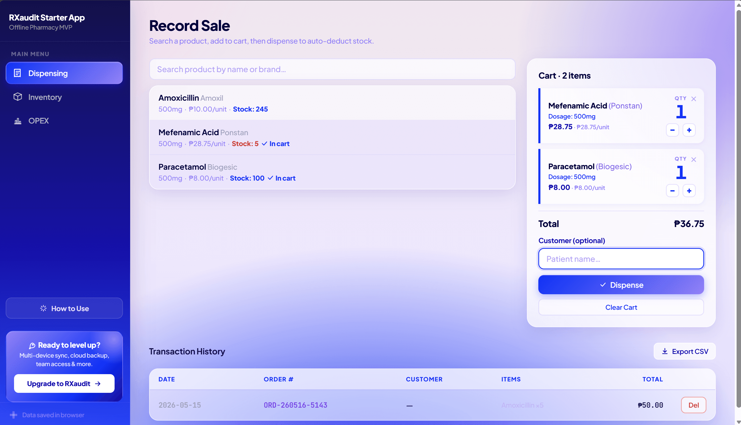Decrease Mefenamic Acid quantity with minus

click(672, 130)
